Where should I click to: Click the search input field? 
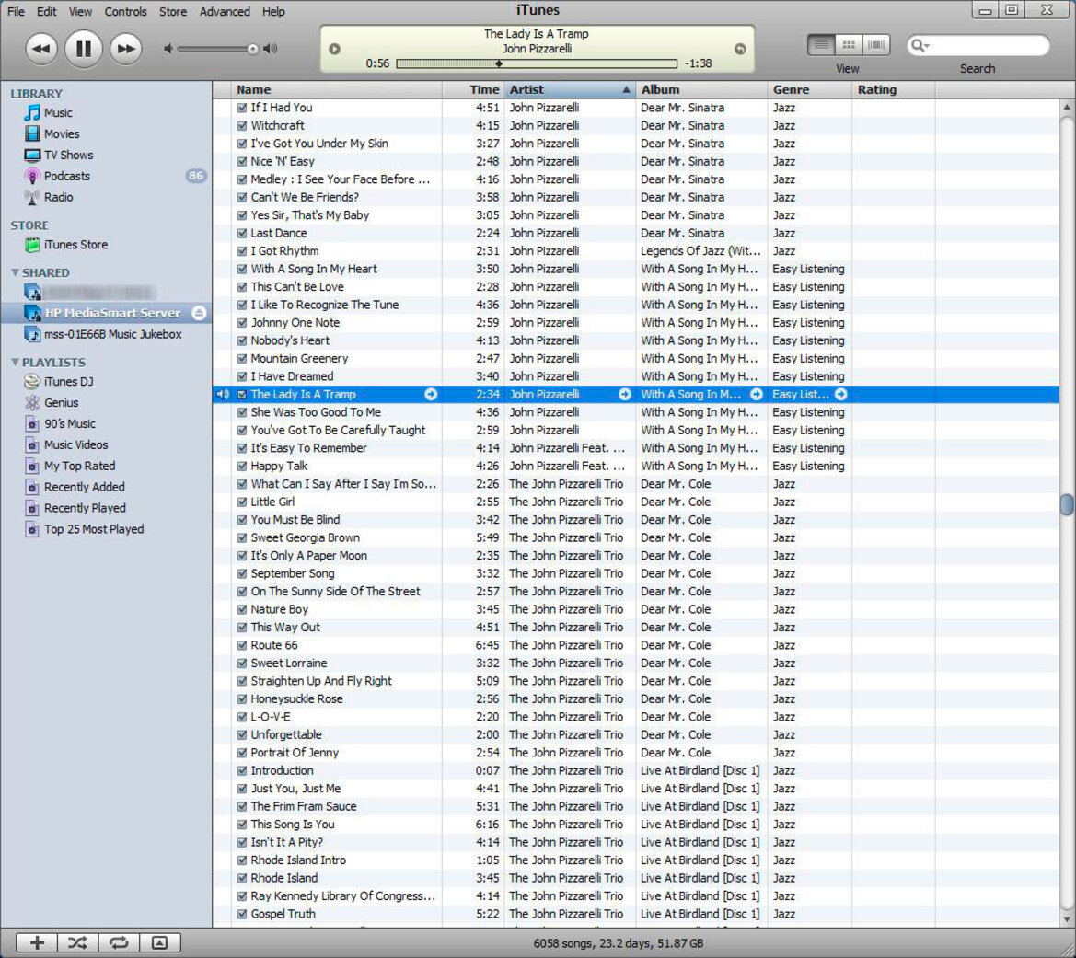(978, 46)
